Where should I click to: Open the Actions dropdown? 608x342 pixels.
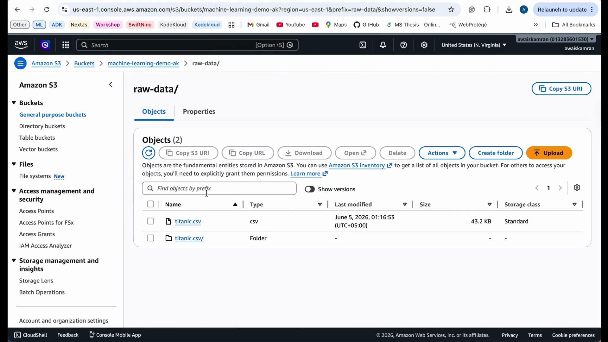pos(442,153)
